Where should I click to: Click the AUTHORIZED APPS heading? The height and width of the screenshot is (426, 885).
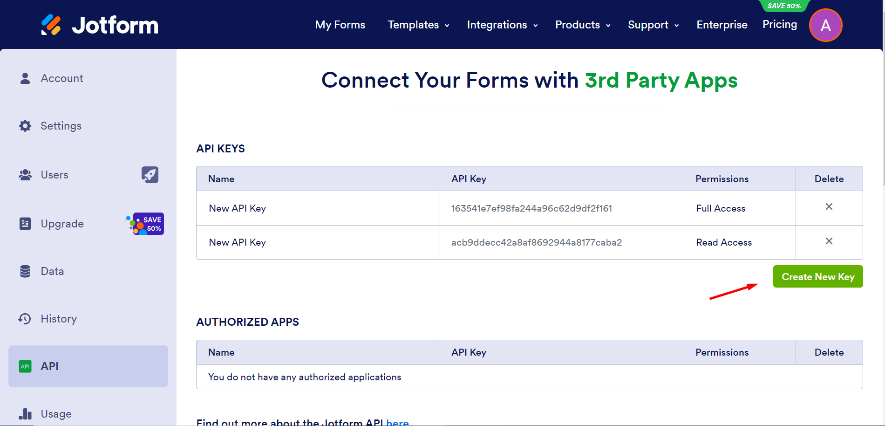tap(247, 322)
